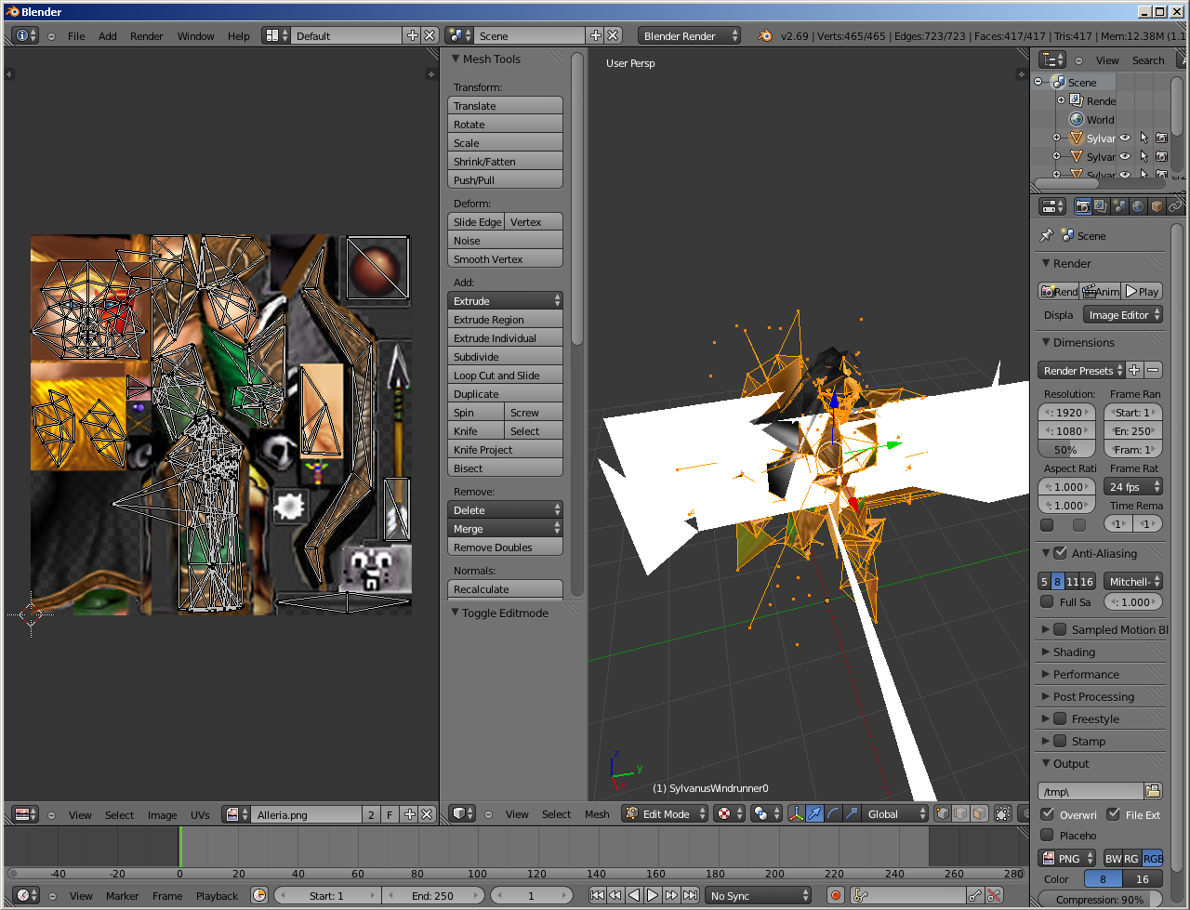Click the Remove Doubles button
This screenshot has width=1190, height=910.
point(505,547)
